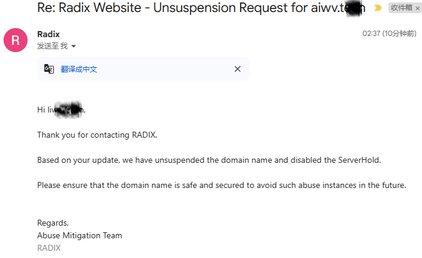The image size is (422, 258).
Task: Toggle the yellow importance marker
Action: pos(378,8)
